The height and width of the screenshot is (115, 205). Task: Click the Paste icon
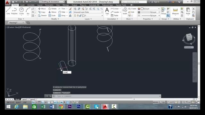click(x=188, y=11)
